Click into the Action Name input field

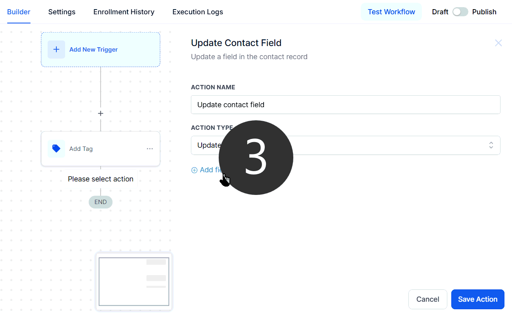[x=345, y=105]
